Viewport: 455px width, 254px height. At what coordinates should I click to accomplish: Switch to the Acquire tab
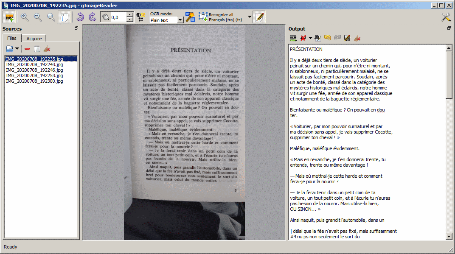pyautogui.click(x=34, y=39)
